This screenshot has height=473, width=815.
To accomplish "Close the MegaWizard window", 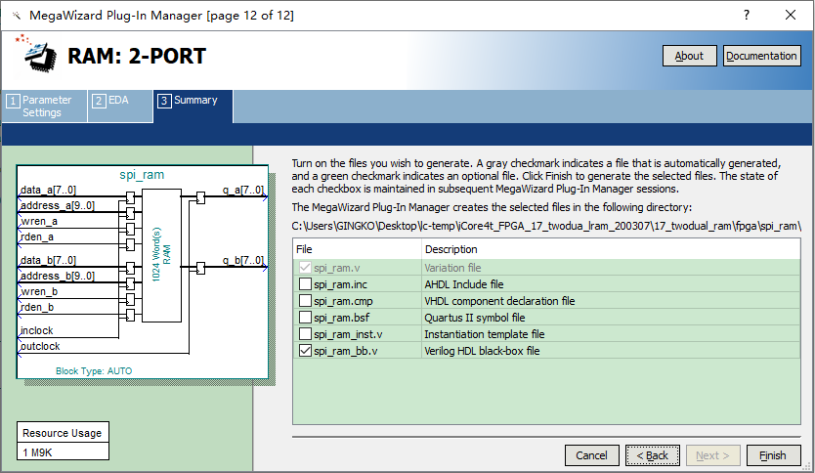I will (x=789, y=16).
